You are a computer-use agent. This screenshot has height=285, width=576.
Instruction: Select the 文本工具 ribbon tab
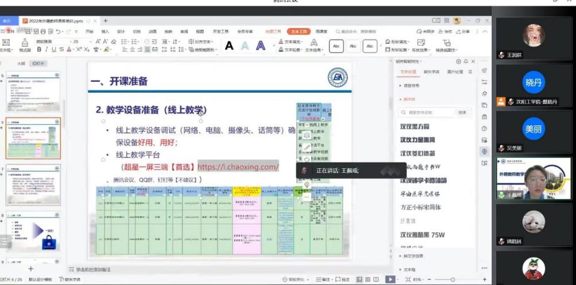(299, 32)
